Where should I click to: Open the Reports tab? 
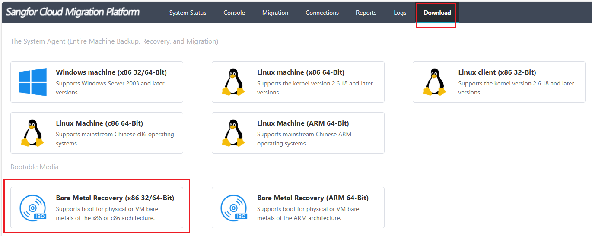tap(366, 13)
